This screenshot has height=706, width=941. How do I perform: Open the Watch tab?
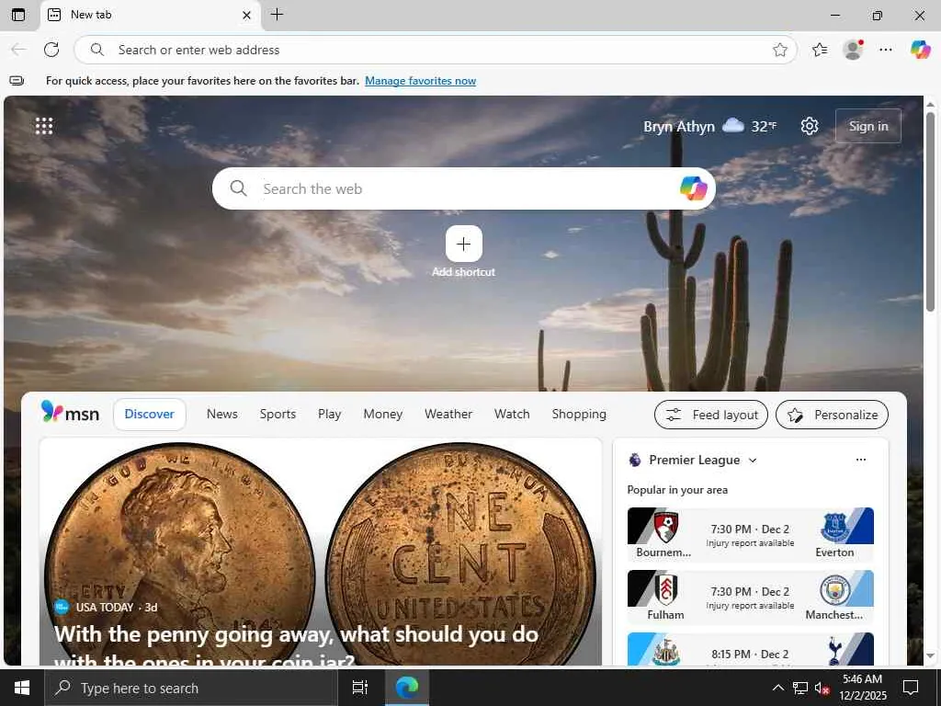click(x=512, y=415)
